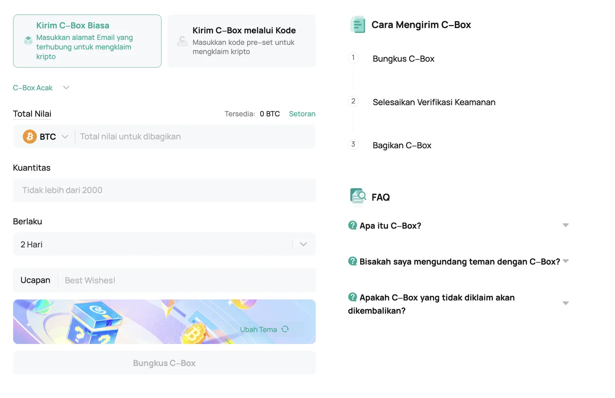Click the Bungkus C-Box button
Image resolution: width=615 pixels, height=398 pixels.
pyautogui.click(x=165, y=363)
